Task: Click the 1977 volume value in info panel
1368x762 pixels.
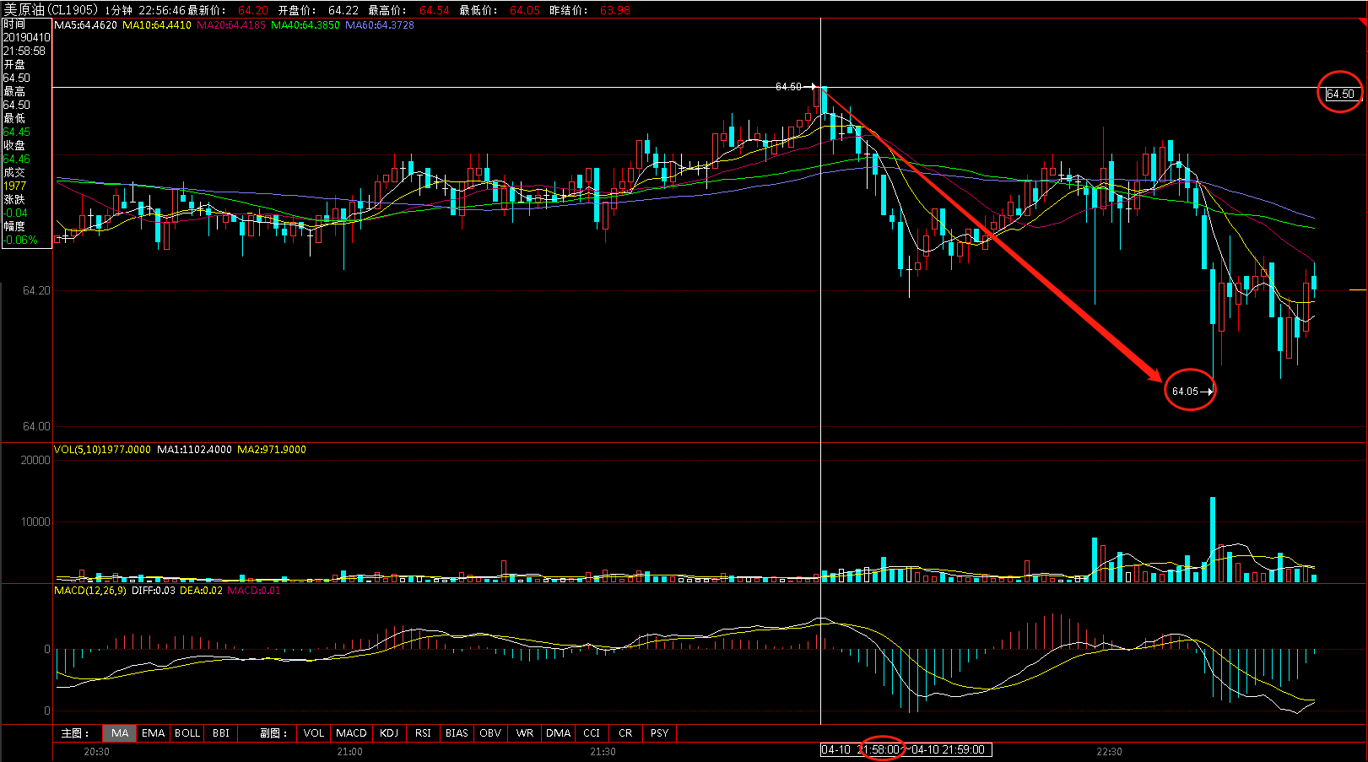Action: click(14, 186)
